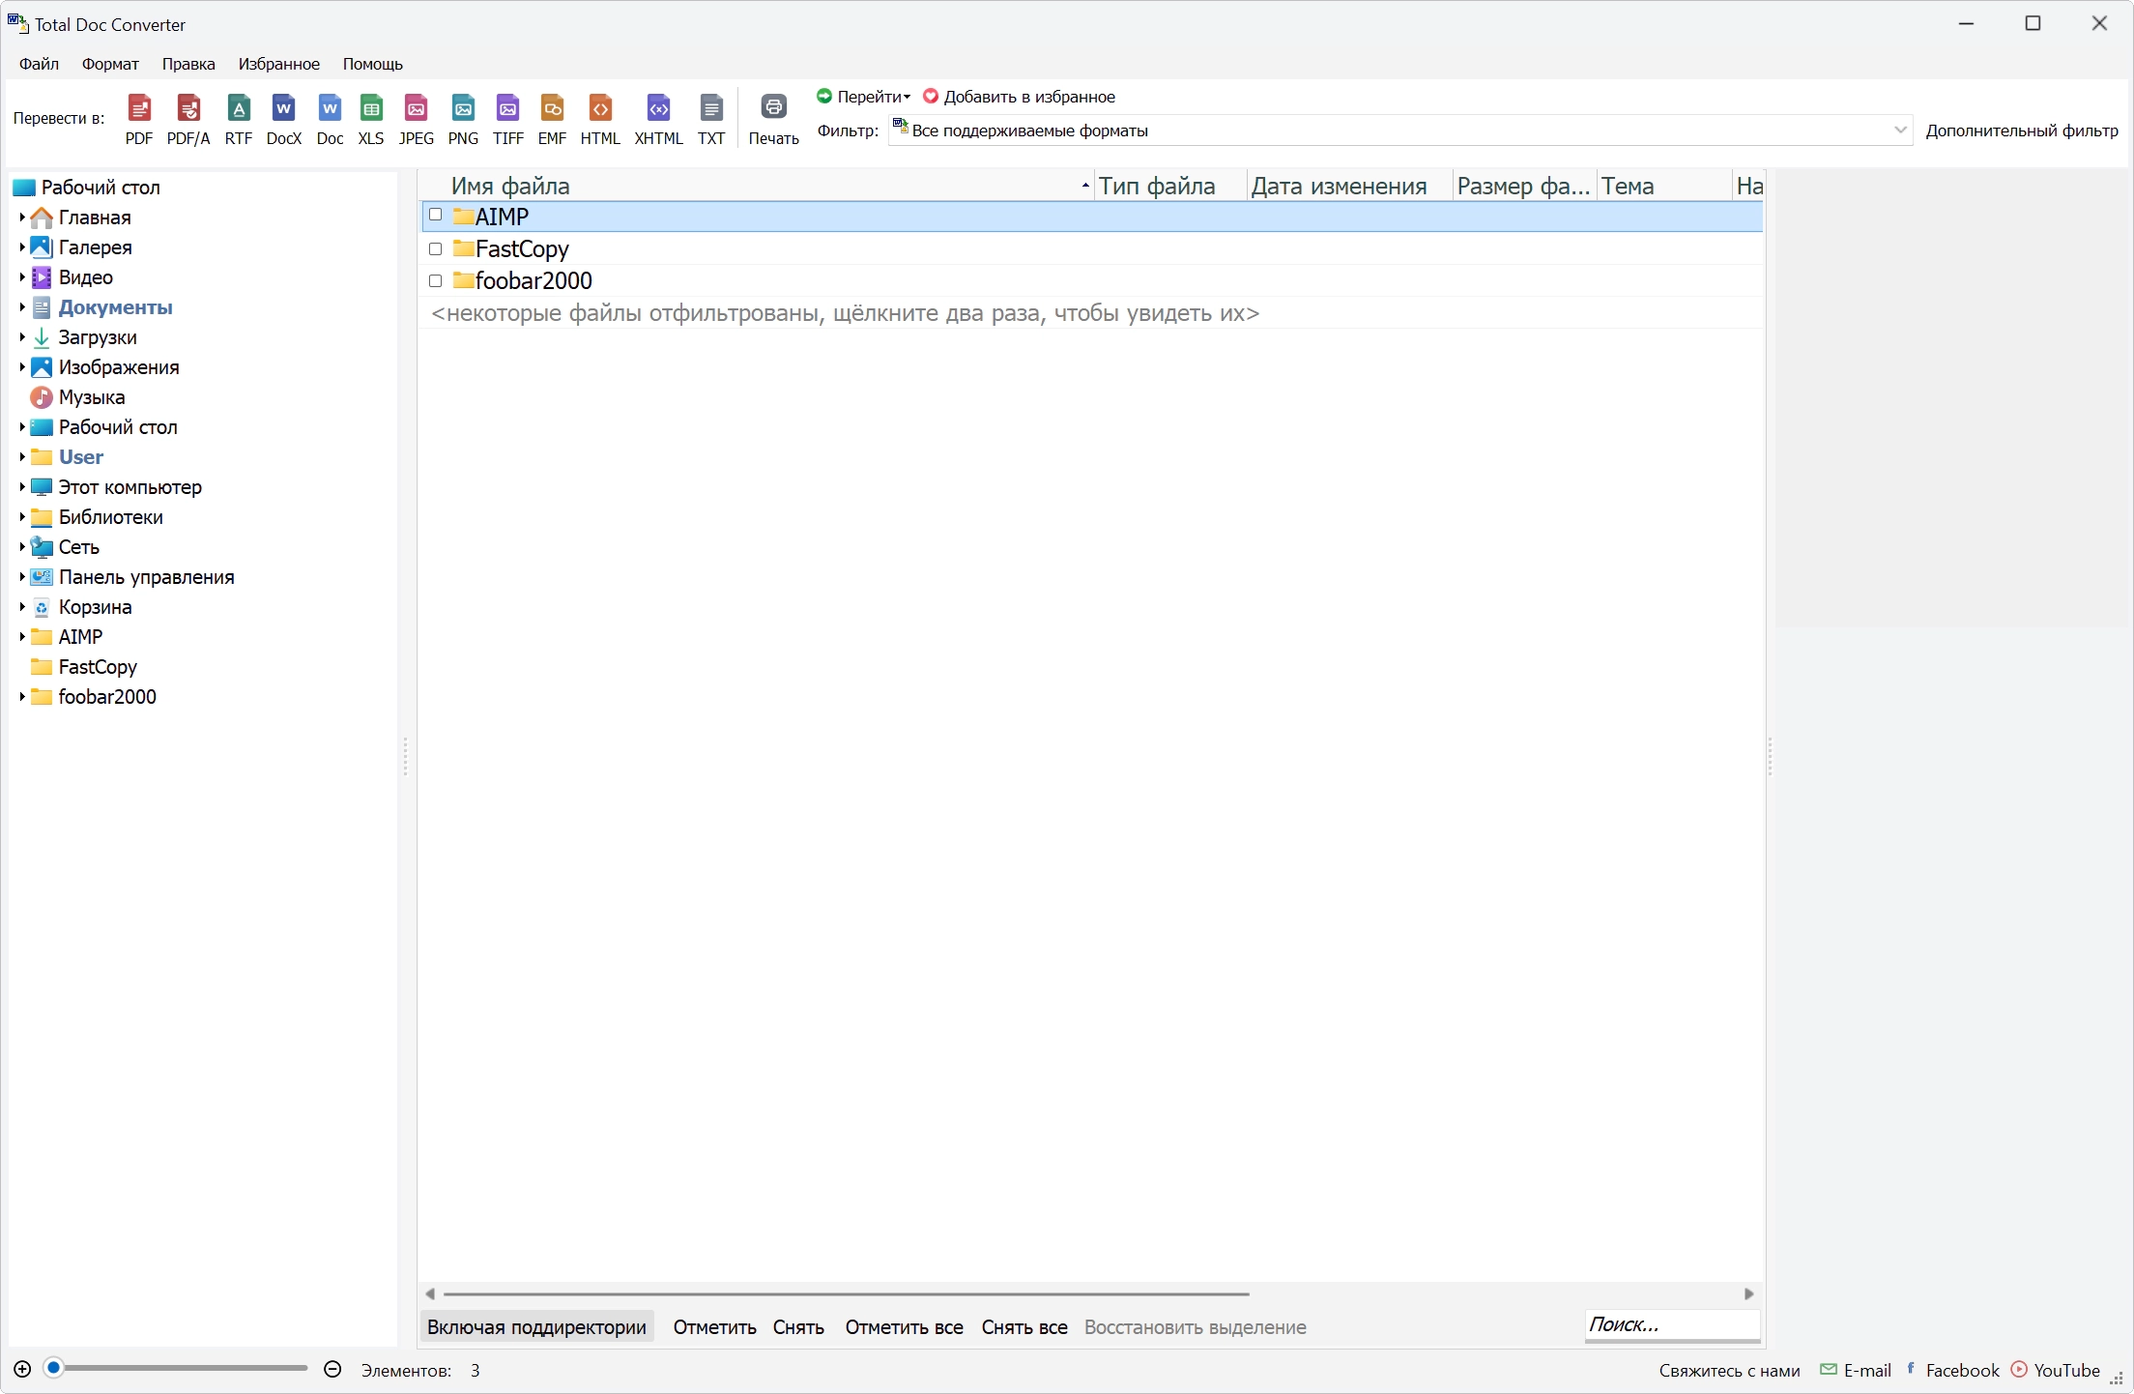Check the AIMP folder checkbox

(x=436, y=216)
